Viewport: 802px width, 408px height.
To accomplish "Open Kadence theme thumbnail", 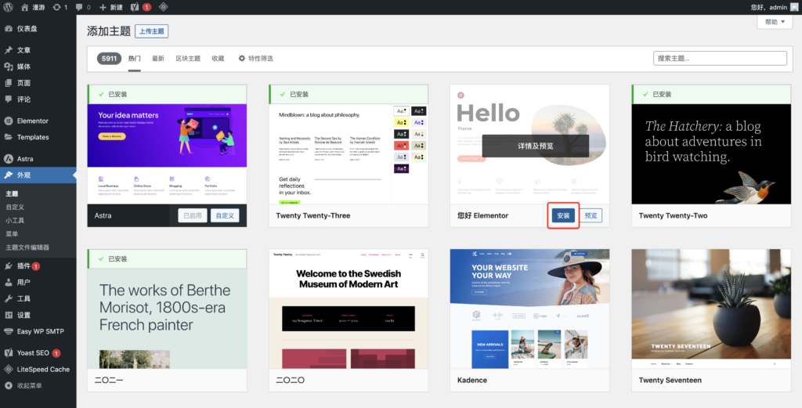I will pos(529,309).
